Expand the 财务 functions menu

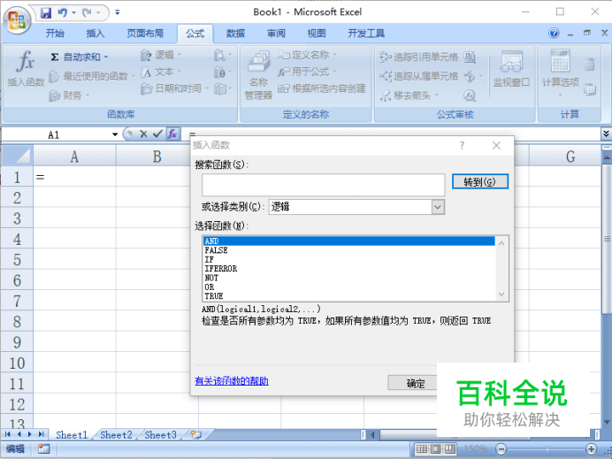tap(70, 95)
